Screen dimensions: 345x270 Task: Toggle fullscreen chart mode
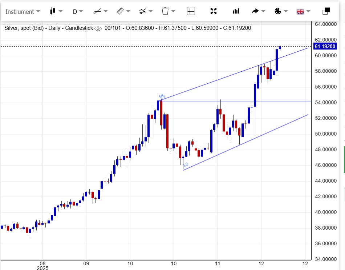[214, 11]
